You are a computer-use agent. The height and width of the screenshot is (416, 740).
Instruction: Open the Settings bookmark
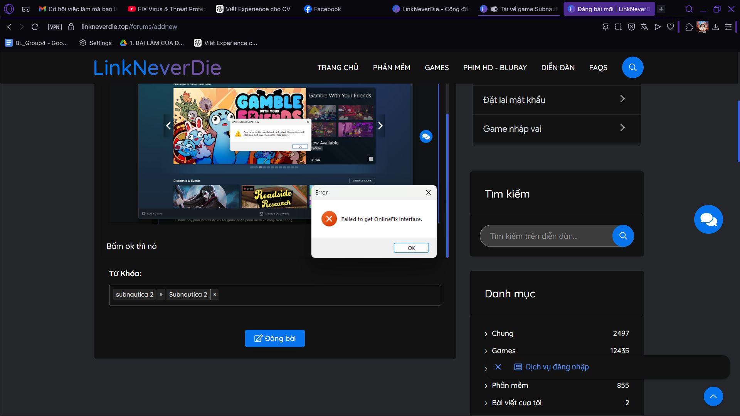[96, 43]
